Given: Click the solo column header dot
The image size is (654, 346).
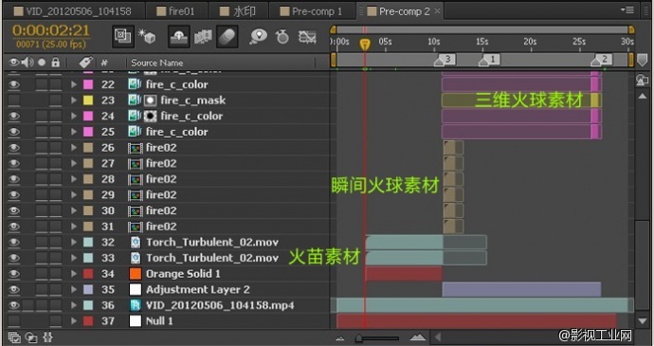Looking at the screenshot, I should click(x=42, y=63).
